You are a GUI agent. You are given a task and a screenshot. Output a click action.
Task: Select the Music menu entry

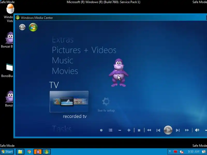[x=63, y=60]
